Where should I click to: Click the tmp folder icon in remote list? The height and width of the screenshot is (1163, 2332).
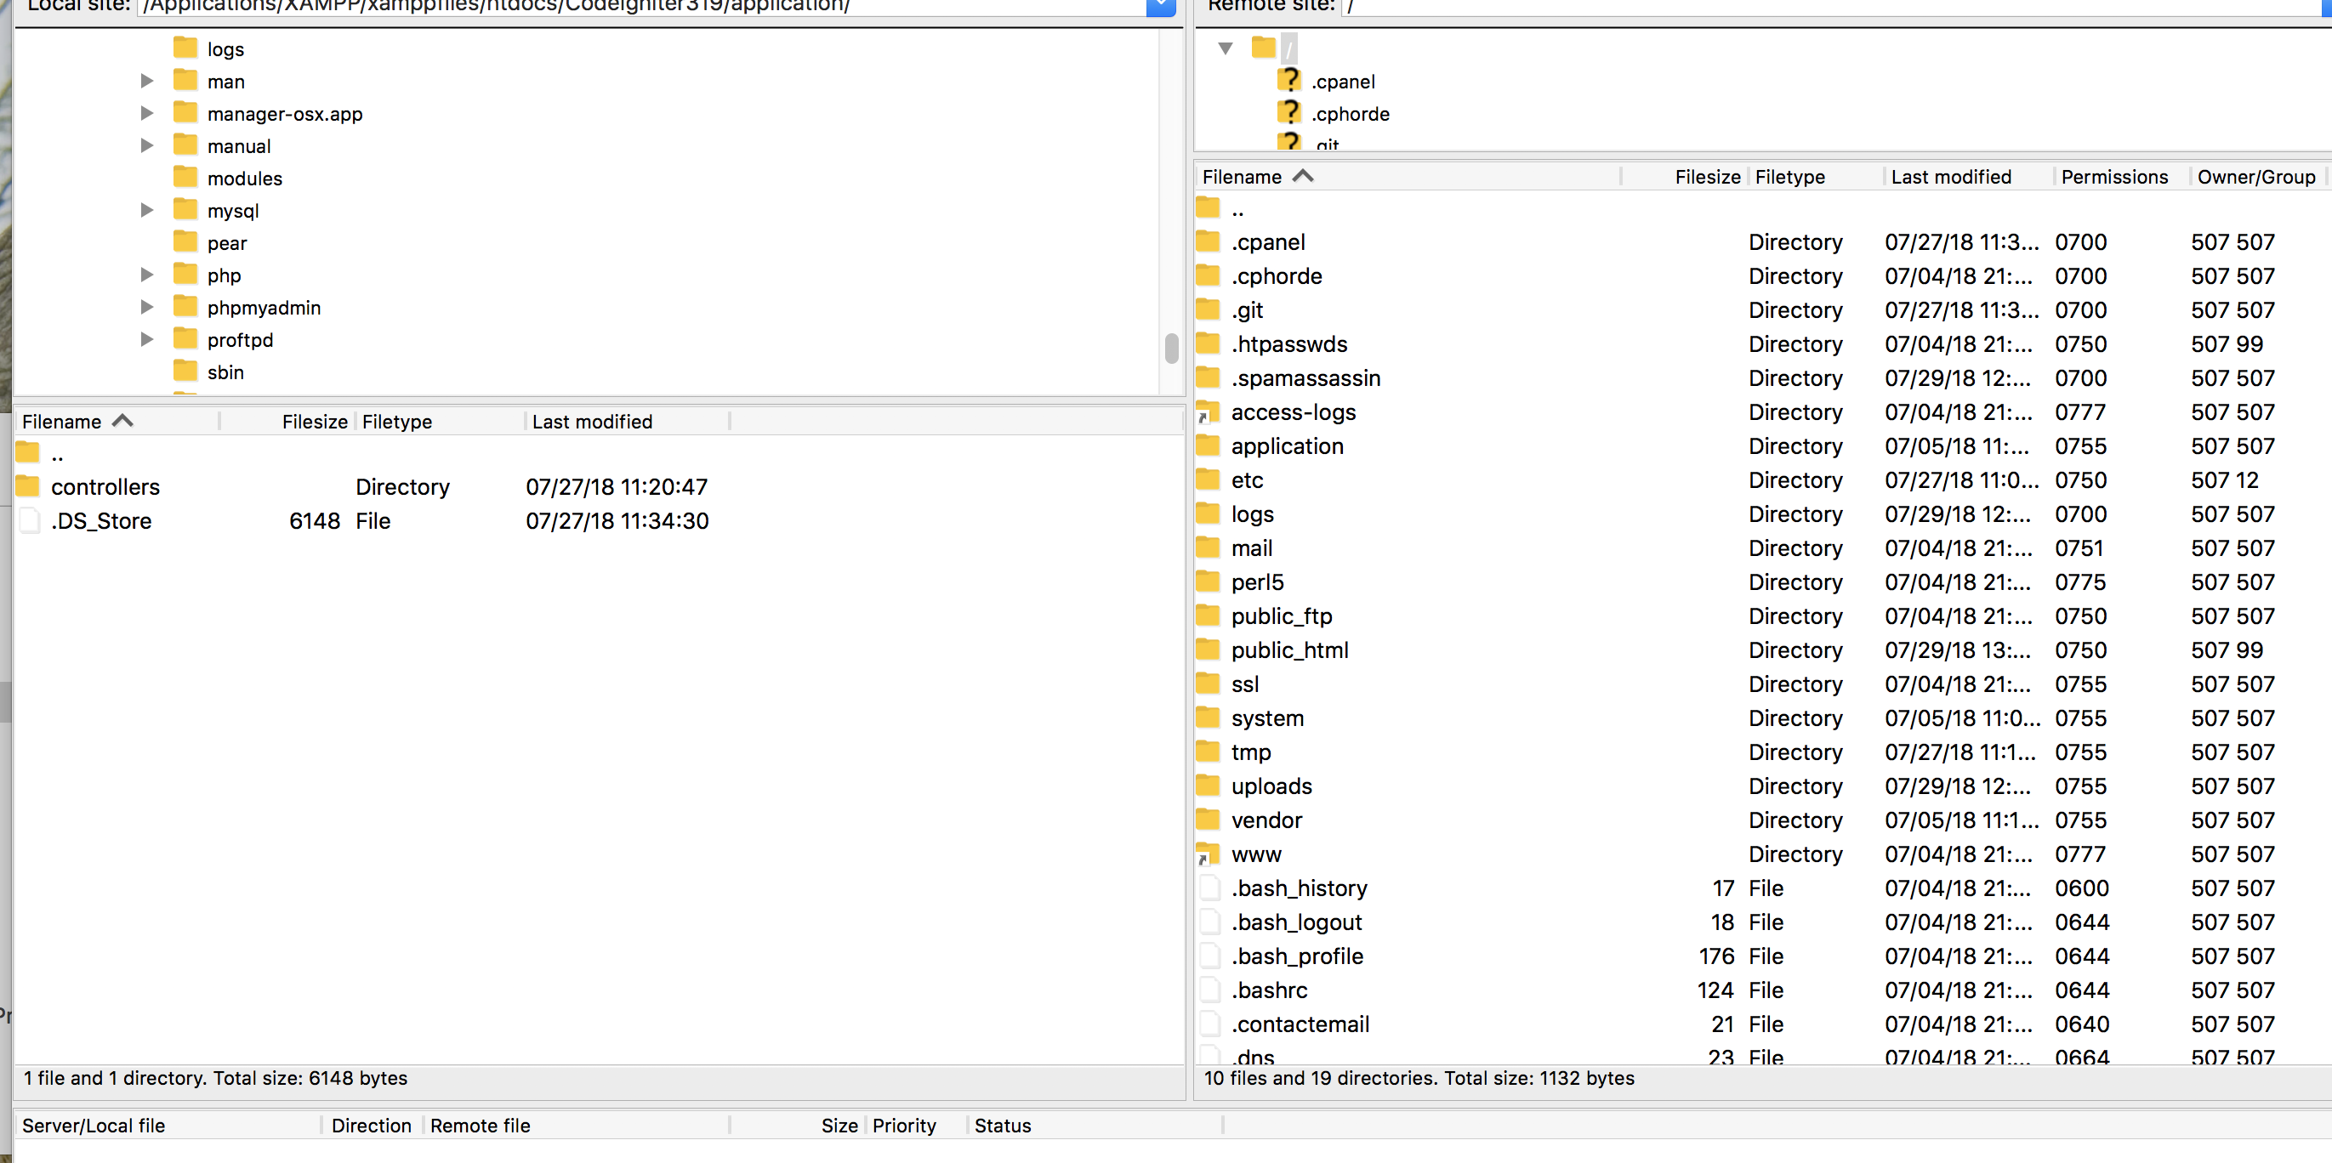coord(1209,752)
